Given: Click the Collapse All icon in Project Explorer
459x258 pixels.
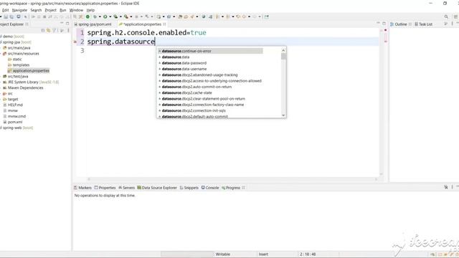Looking at the screenshot, I should pyautogui.click(x=43, y=30).
